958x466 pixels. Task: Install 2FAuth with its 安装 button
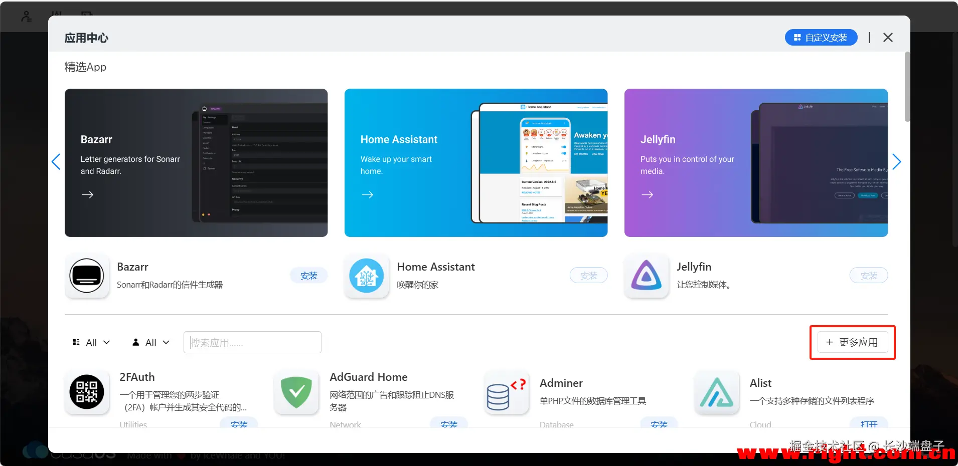point(239,422)
